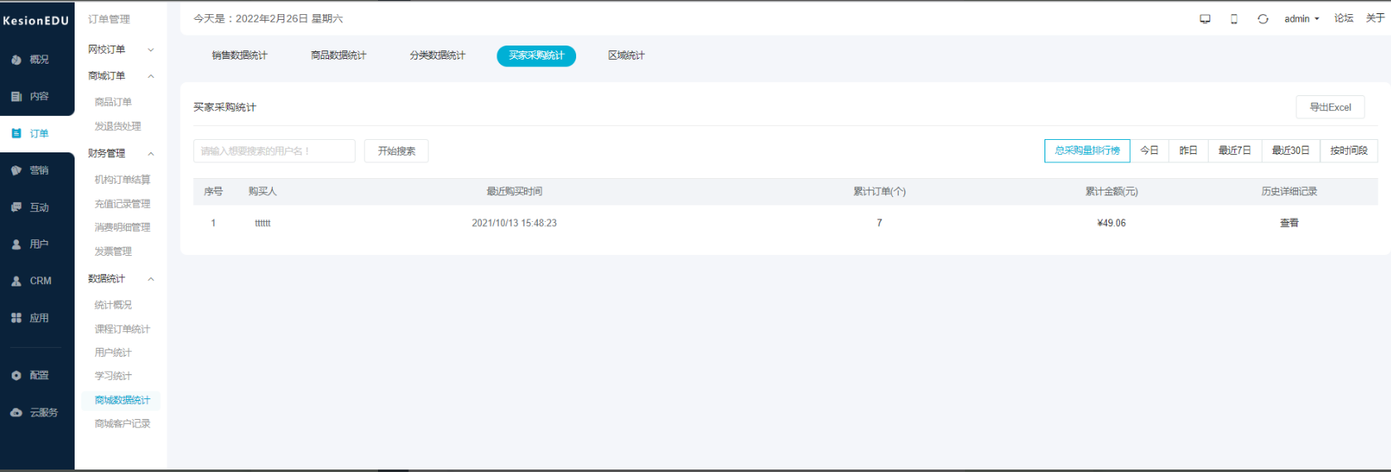Click the desktop monitor preview icon
This screenshot has width=1391, height=472.
[1205, 19]
